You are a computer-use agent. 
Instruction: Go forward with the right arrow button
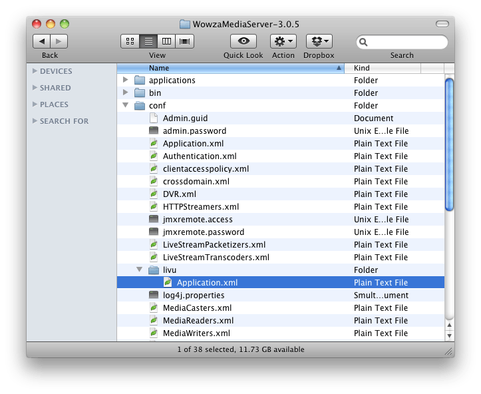click(59, 41)
